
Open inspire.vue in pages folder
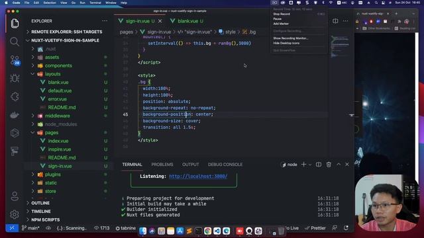(60, 149)
